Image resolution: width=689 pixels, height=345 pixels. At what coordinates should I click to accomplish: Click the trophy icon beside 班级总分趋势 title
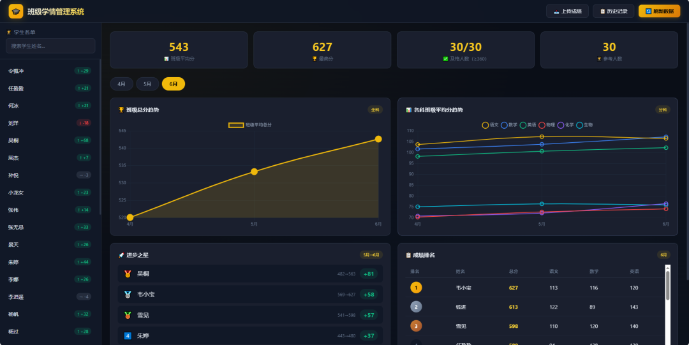click(x=121, y=110)
